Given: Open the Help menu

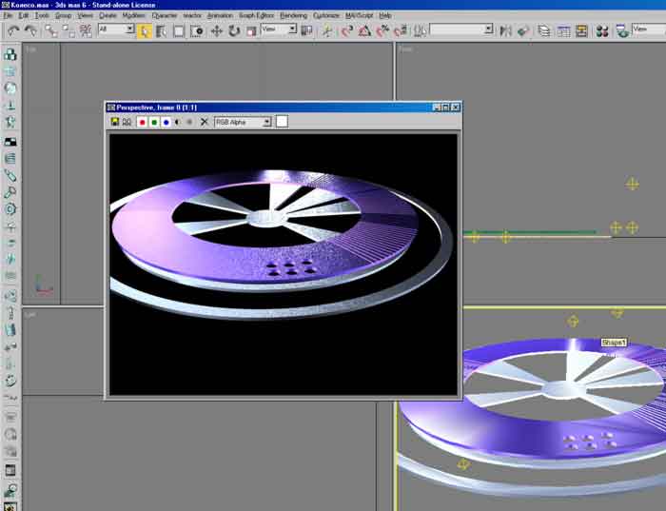Looking at the screenshot, I should coord(384,16).
